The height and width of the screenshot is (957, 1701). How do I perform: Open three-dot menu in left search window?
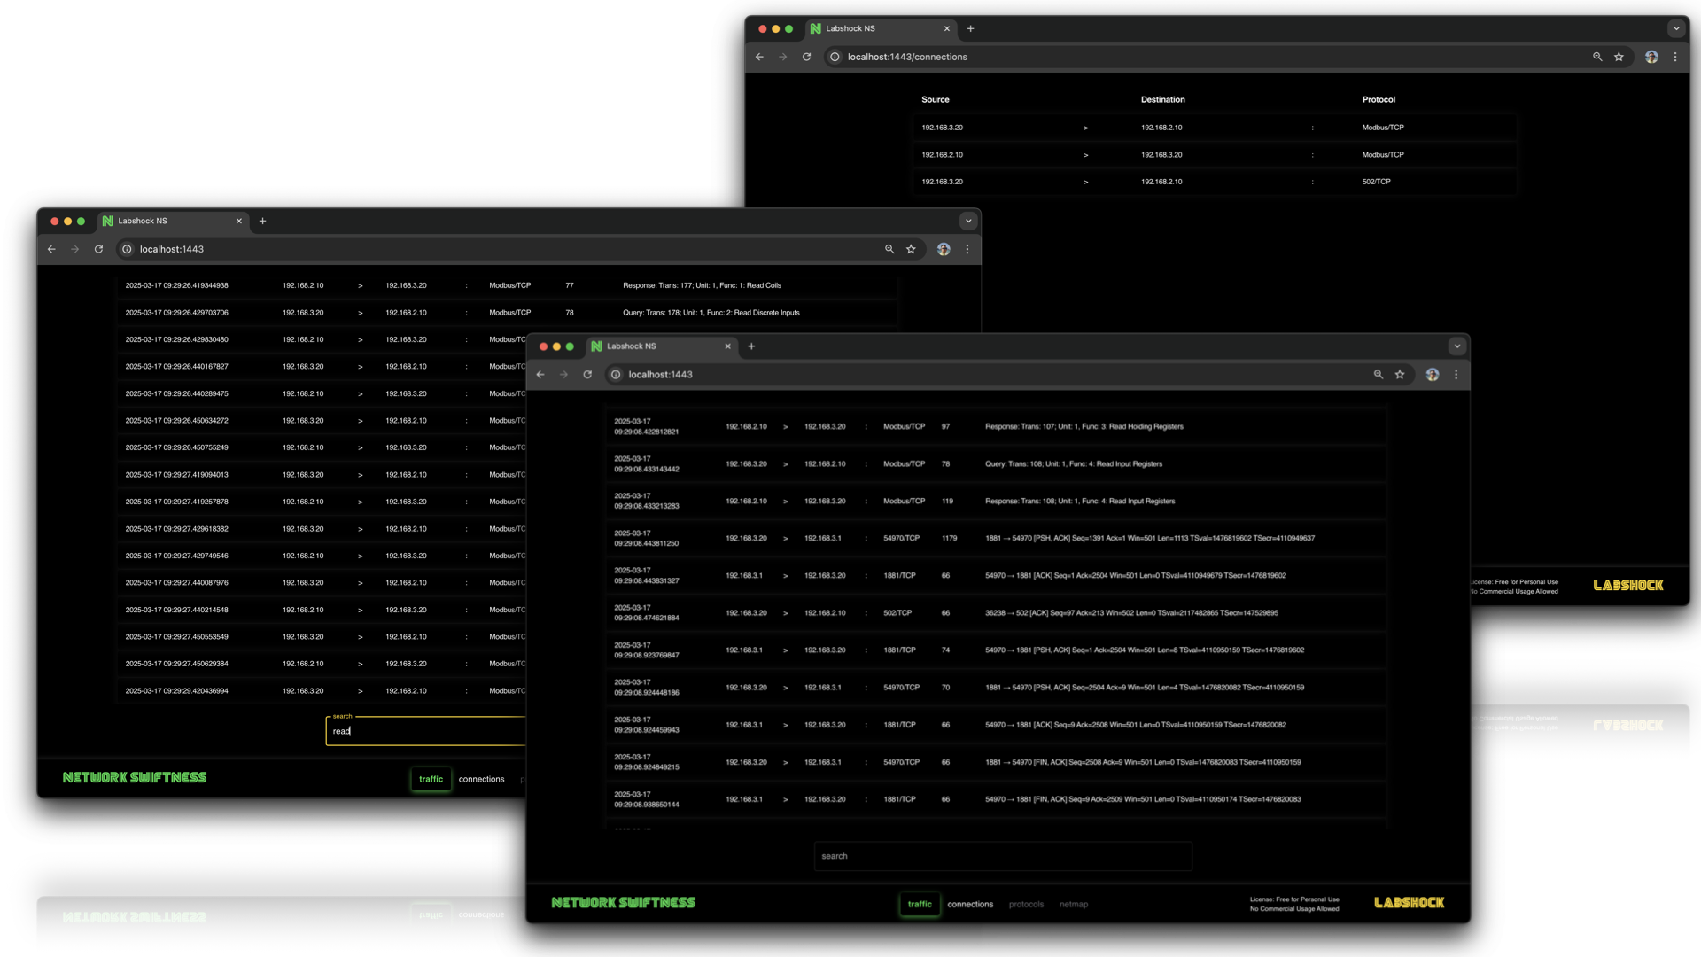coord(967,249)
